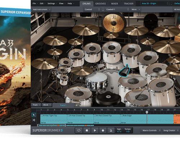Click bar 13 on the timeline ruler
Image resolution: width=180 pixels, height=144 pixels.
coord(122,110)
